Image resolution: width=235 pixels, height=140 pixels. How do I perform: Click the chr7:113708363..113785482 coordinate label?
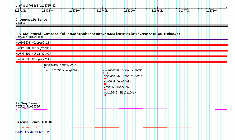pyautogui.click(x=36, y=6)
